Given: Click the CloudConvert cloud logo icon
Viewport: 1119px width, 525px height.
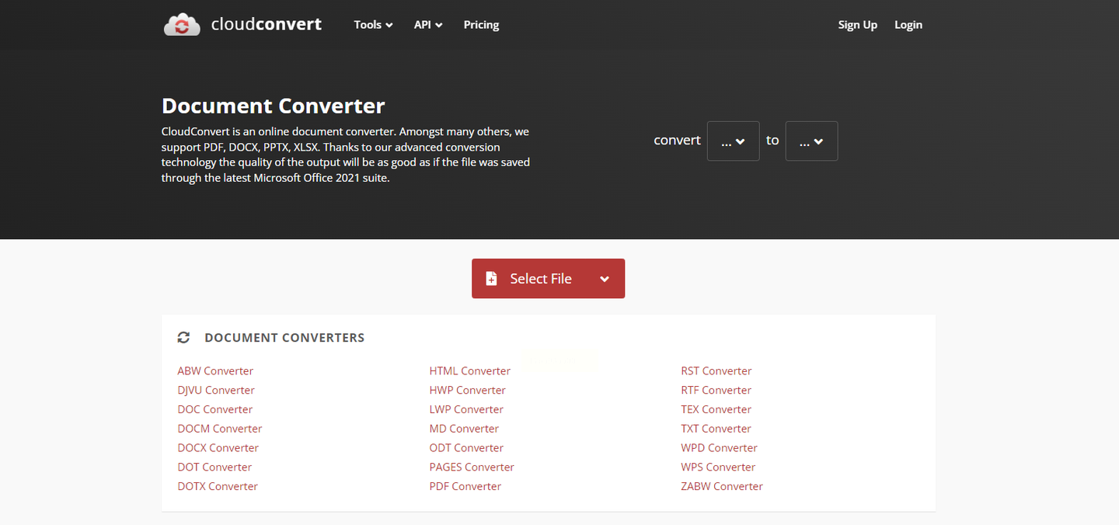Looking at the screenshot, I should pos(182,25).
